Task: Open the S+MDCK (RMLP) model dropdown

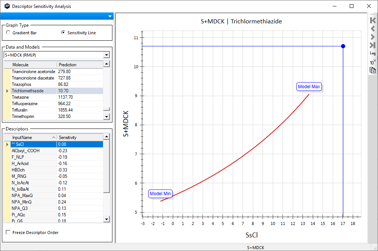Action: (106, 55)
